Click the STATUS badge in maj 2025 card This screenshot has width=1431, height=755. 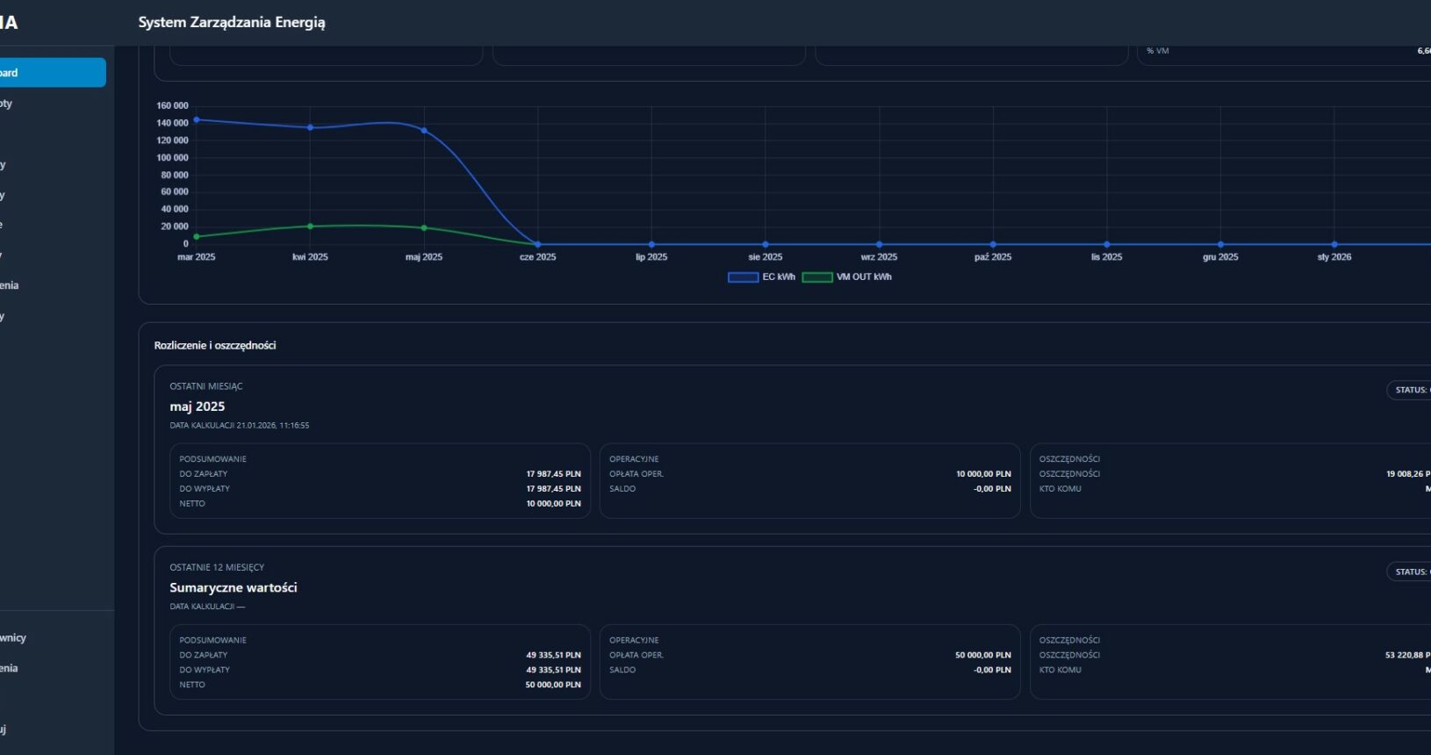1410,390
